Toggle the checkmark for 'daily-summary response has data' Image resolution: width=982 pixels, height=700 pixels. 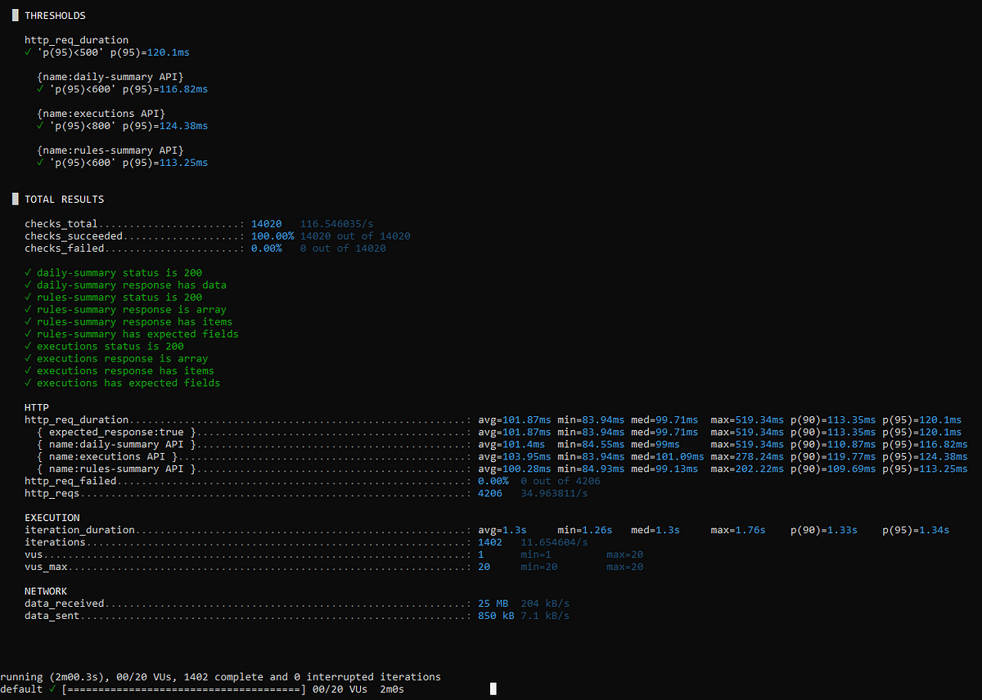click(28, 285)
